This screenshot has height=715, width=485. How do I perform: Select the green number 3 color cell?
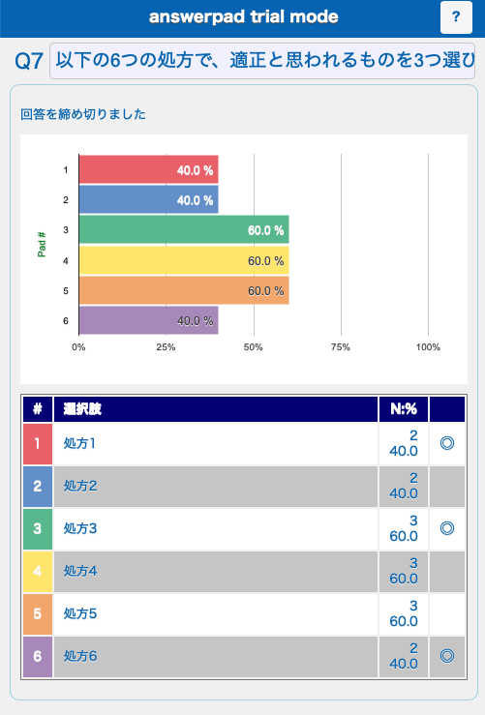[38, 528]
